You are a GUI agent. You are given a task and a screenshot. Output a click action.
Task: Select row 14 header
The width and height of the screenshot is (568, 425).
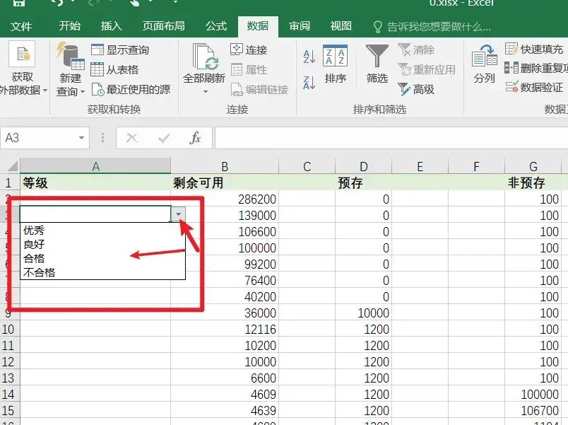click(9, 394)
